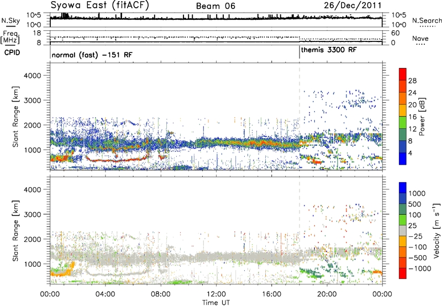This screenshot has height=306, width=442.
Task: Click the 'CPID' row label
Action: 12,52
